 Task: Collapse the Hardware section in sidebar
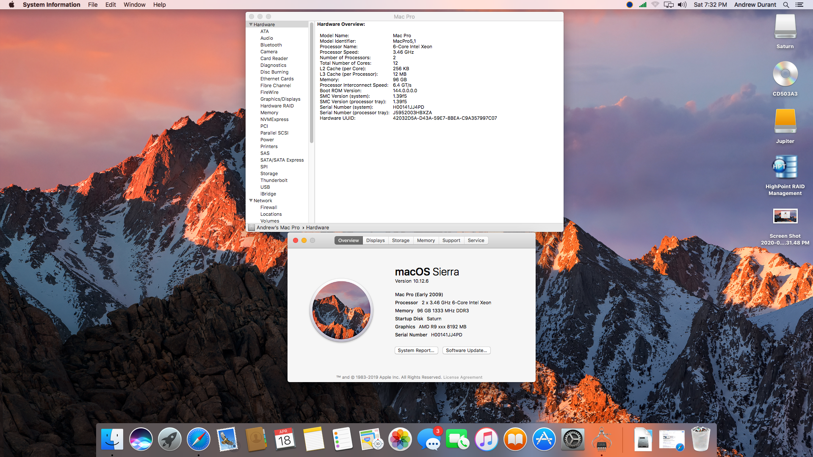pyautogui.click(x=251, y=25)
